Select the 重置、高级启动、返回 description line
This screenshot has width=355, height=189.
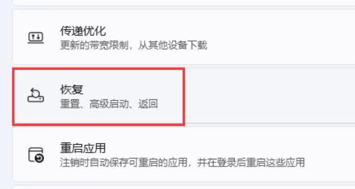pos(109,104)
